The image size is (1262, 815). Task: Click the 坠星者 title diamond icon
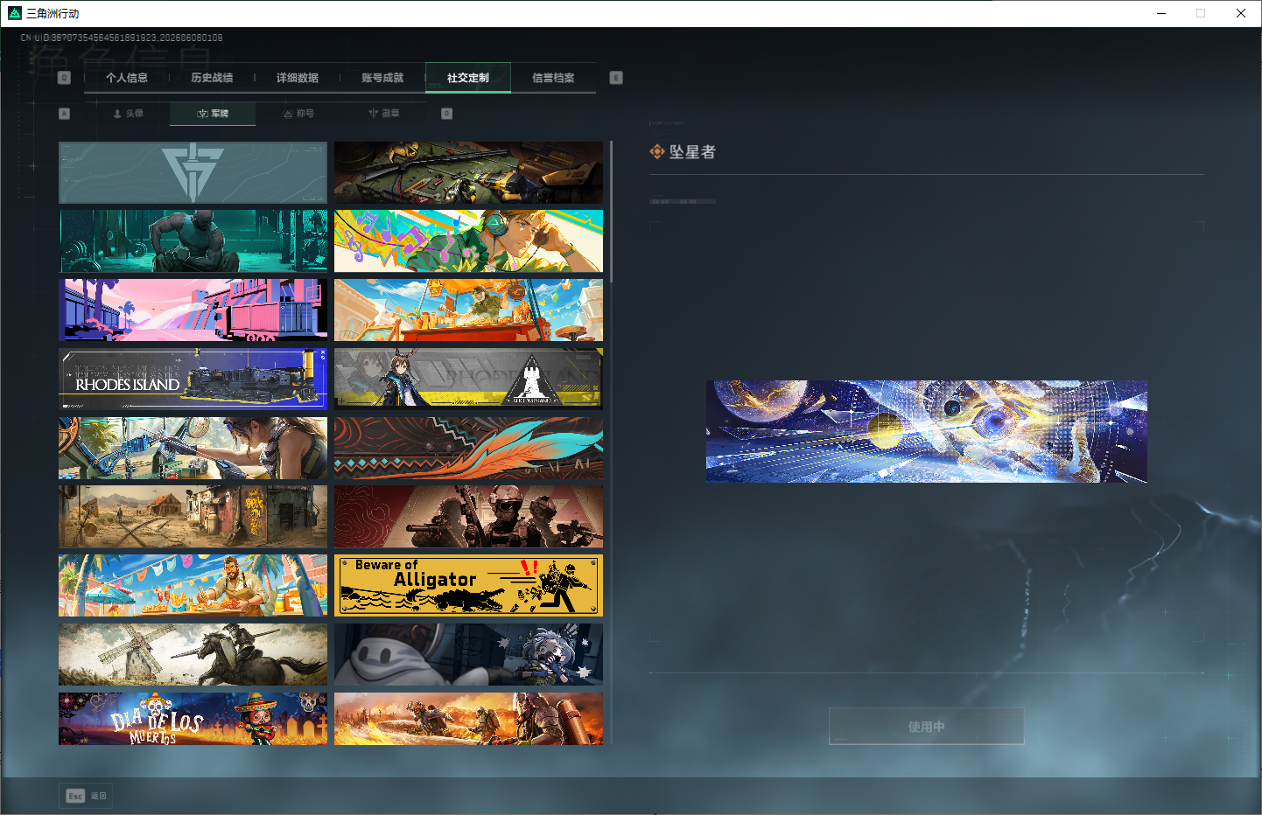click(x=657, y=152)
